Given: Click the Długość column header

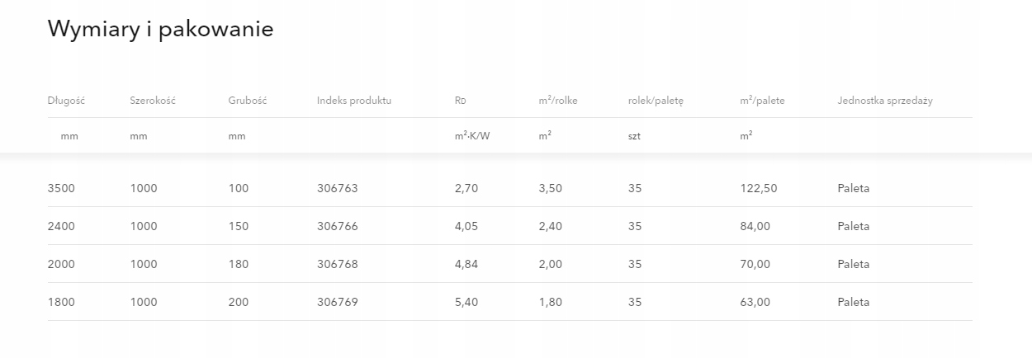Looking at the screenshot, I should point(66,101).
